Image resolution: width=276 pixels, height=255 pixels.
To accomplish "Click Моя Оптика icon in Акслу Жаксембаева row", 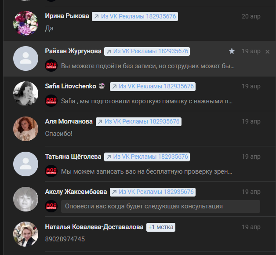I will coord(51,206).
